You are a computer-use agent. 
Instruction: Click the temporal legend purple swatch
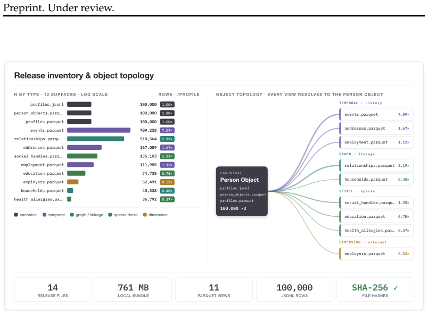point(45,215)
